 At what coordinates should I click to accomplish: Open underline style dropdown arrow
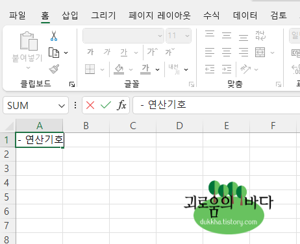click(x=136, y=53)
